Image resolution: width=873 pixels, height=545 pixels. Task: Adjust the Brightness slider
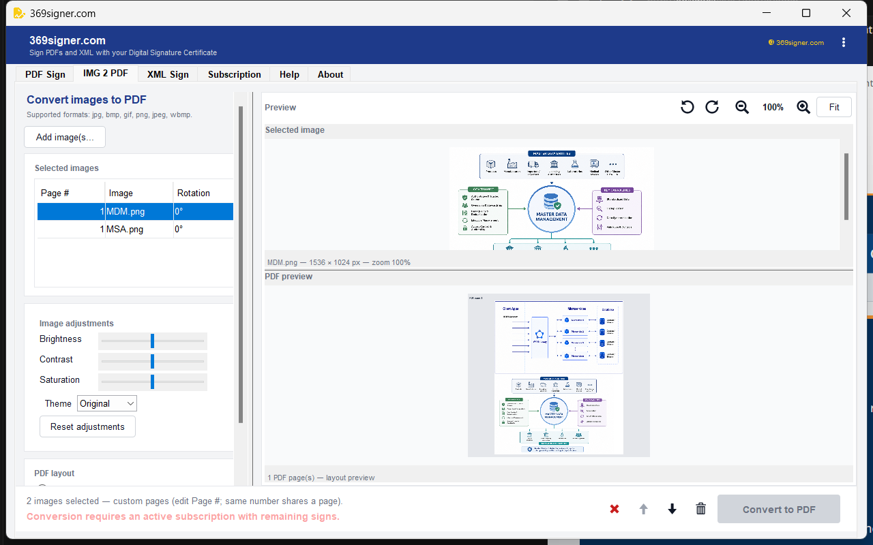[x=153, y=341]
